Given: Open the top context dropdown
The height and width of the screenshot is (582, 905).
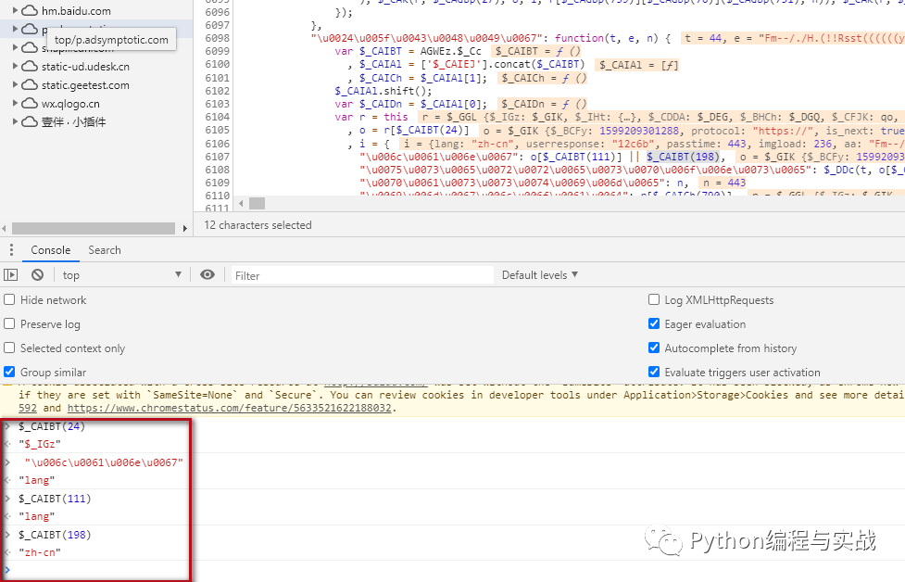Looking at the screenshot, I should pos(121,275).
